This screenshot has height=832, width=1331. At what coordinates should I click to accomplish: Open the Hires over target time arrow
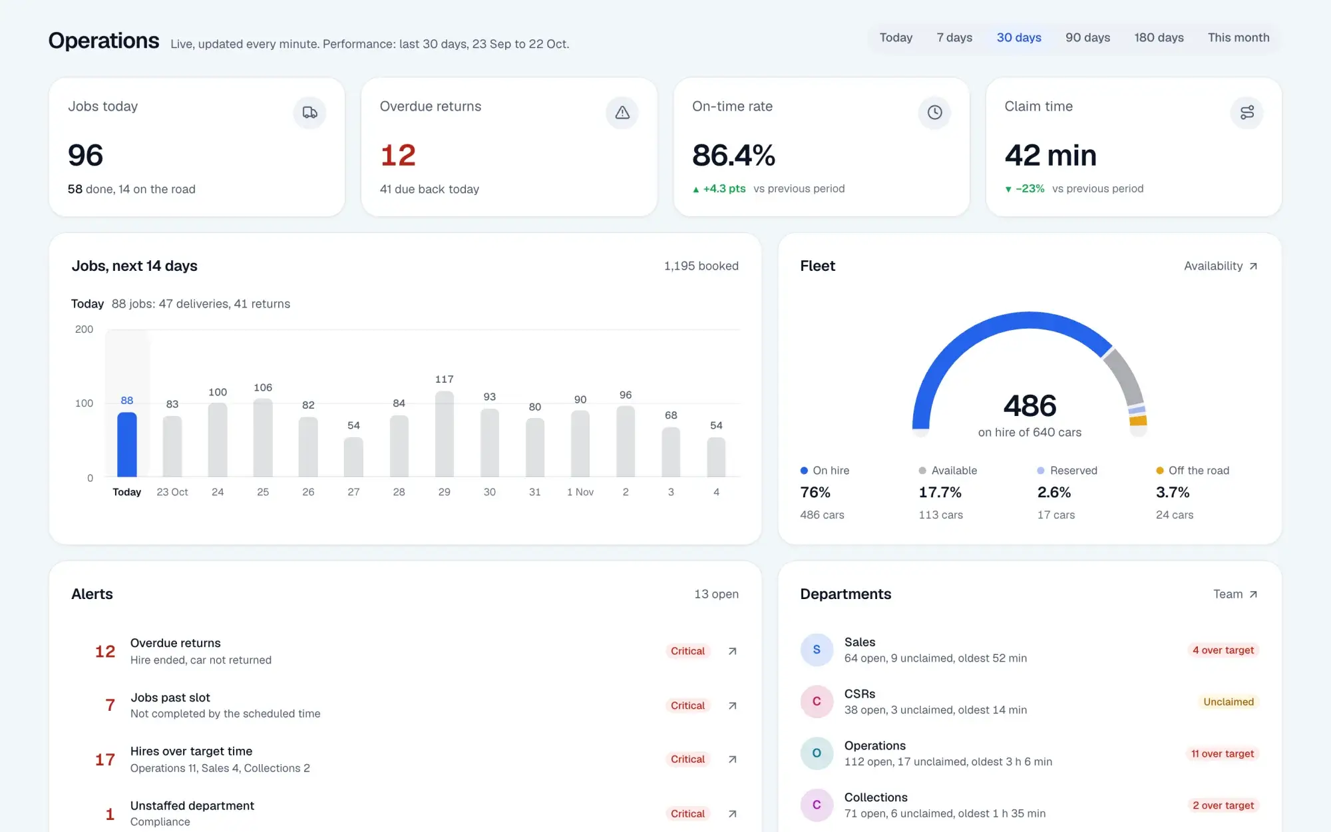732,759
